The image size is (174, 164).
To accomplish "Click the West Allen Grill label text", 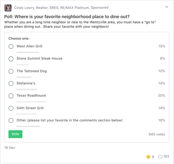I will tap(30, 46).
